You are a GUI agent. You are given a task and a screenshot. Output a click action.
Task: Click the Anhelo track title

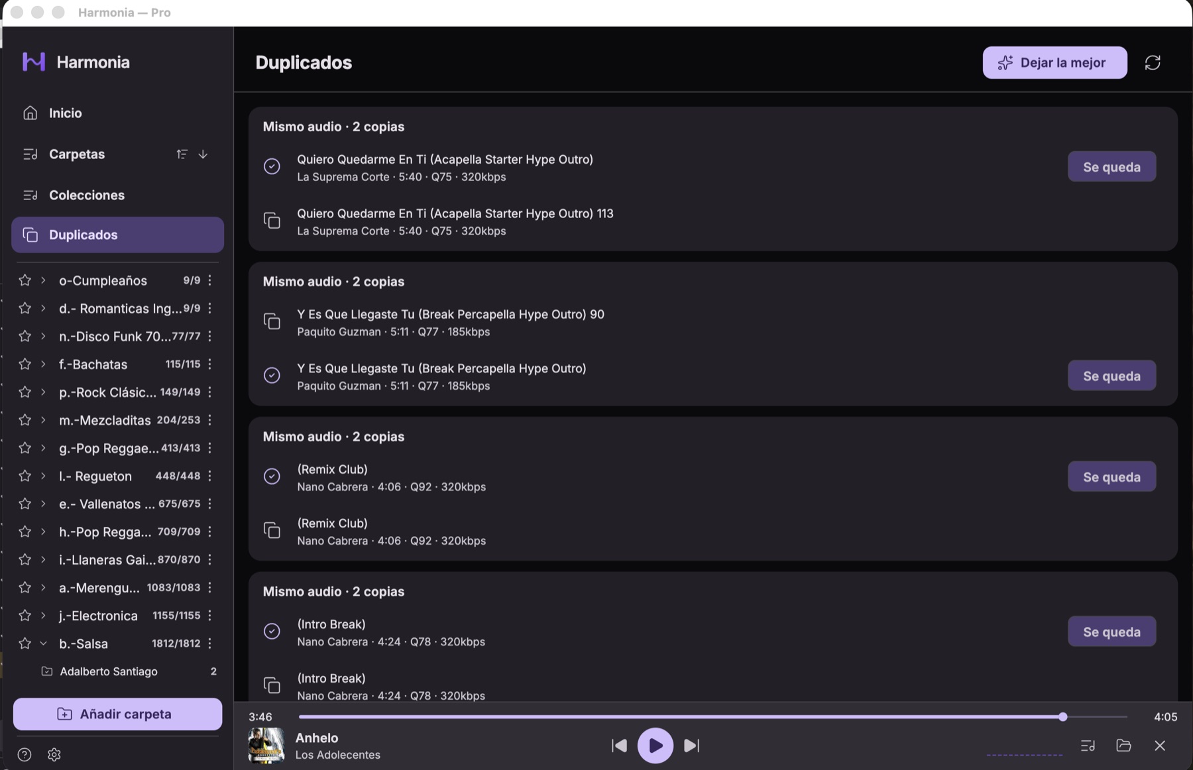(317, 738)
